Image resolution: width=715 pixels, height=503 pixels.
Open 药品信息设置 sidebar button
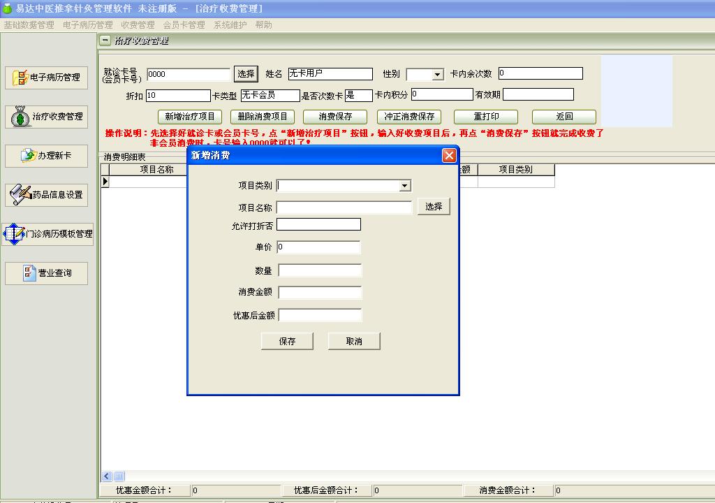(47, 195)
